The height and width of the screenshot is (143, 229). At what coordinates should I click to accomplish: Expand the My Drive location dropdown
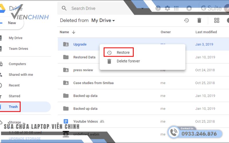click(103, 20)
